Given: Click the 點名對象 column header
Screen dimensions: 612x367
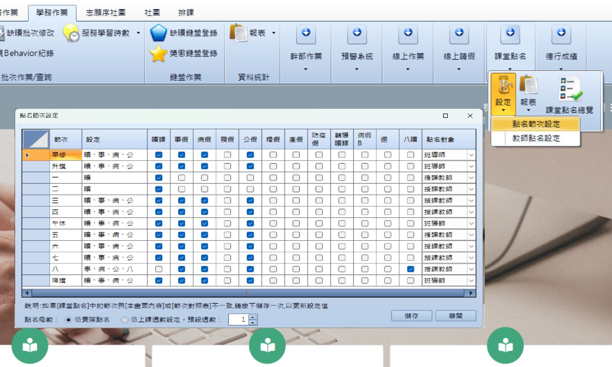Looking at the screenshot, I should coord(449,139).
